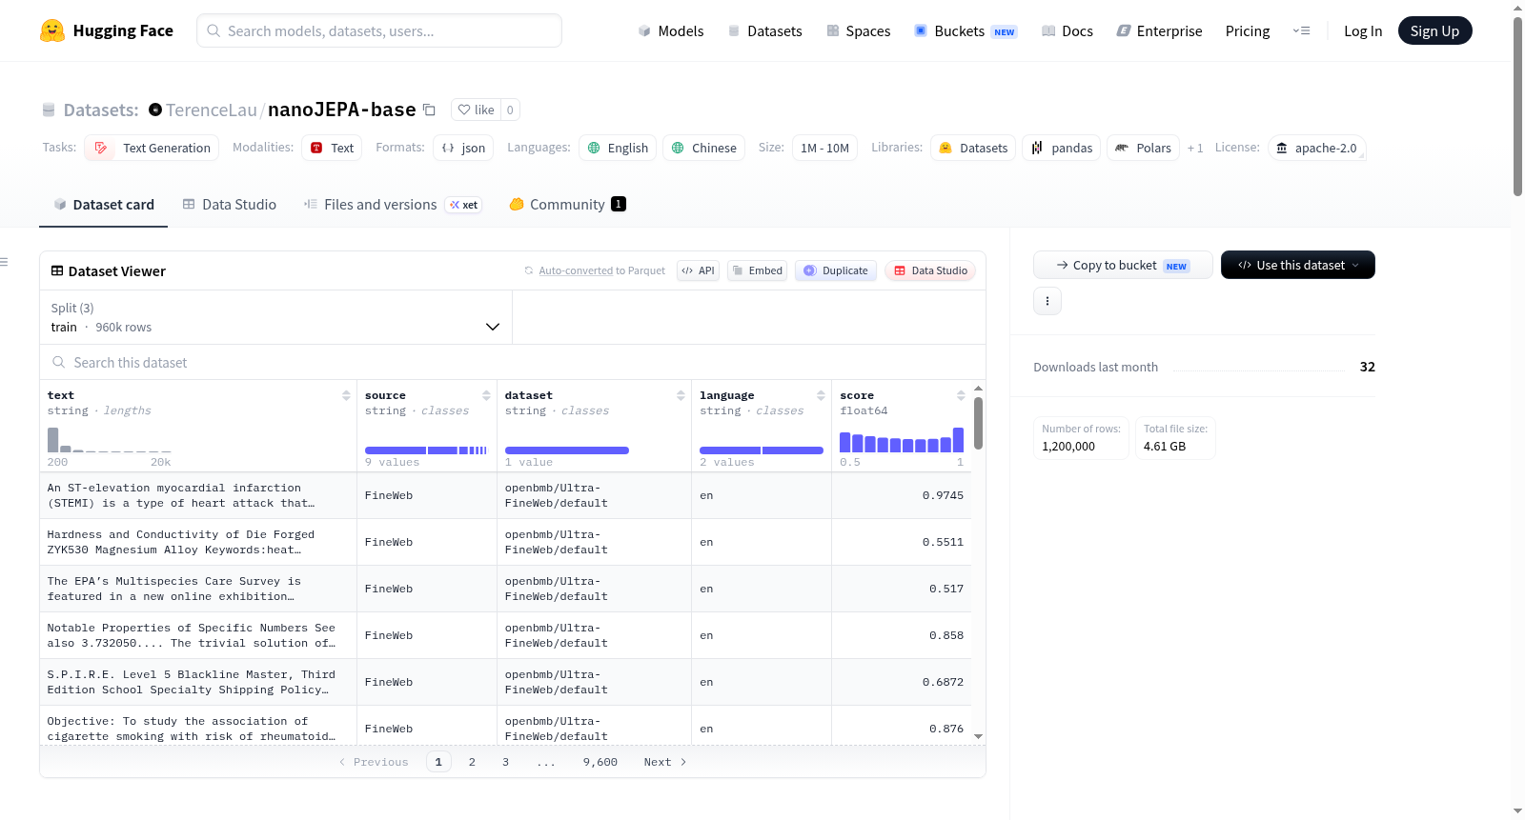This screenshot has width=1525, height=820.
Task: Click the Copy to bucket button
Action: click(1123, 265)
